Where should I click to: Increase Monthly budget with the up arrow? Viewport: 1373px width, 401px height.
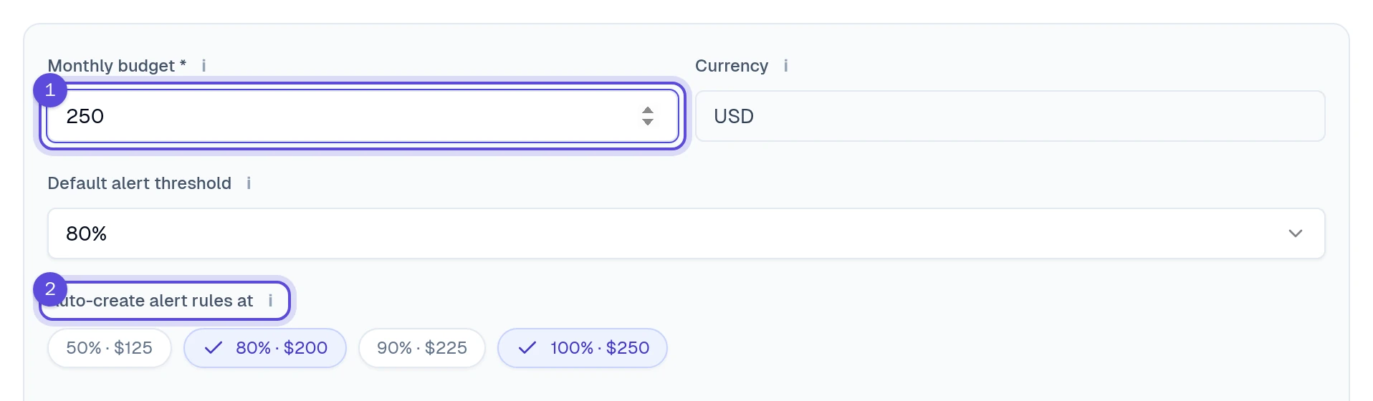click(648, 110)
